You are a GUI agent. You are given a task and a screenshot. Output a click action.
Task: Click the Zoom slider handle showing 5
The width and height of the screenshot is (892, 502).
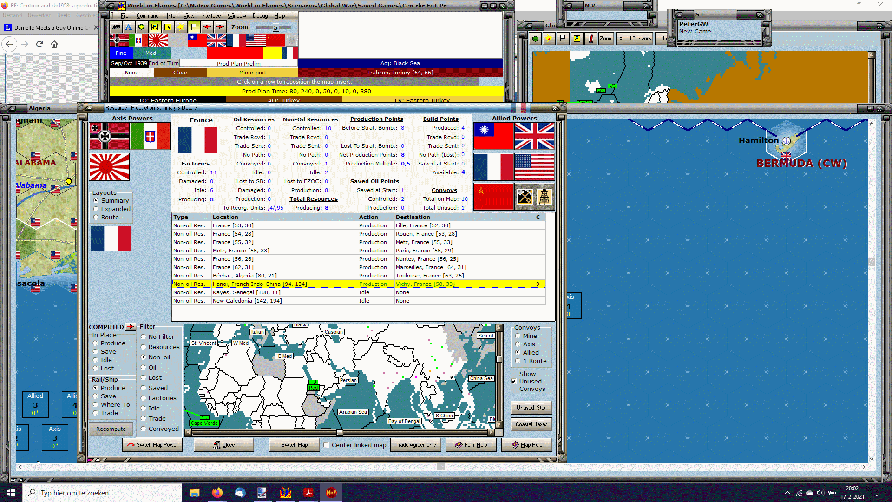pyautogui.click(x=275, y=27)
